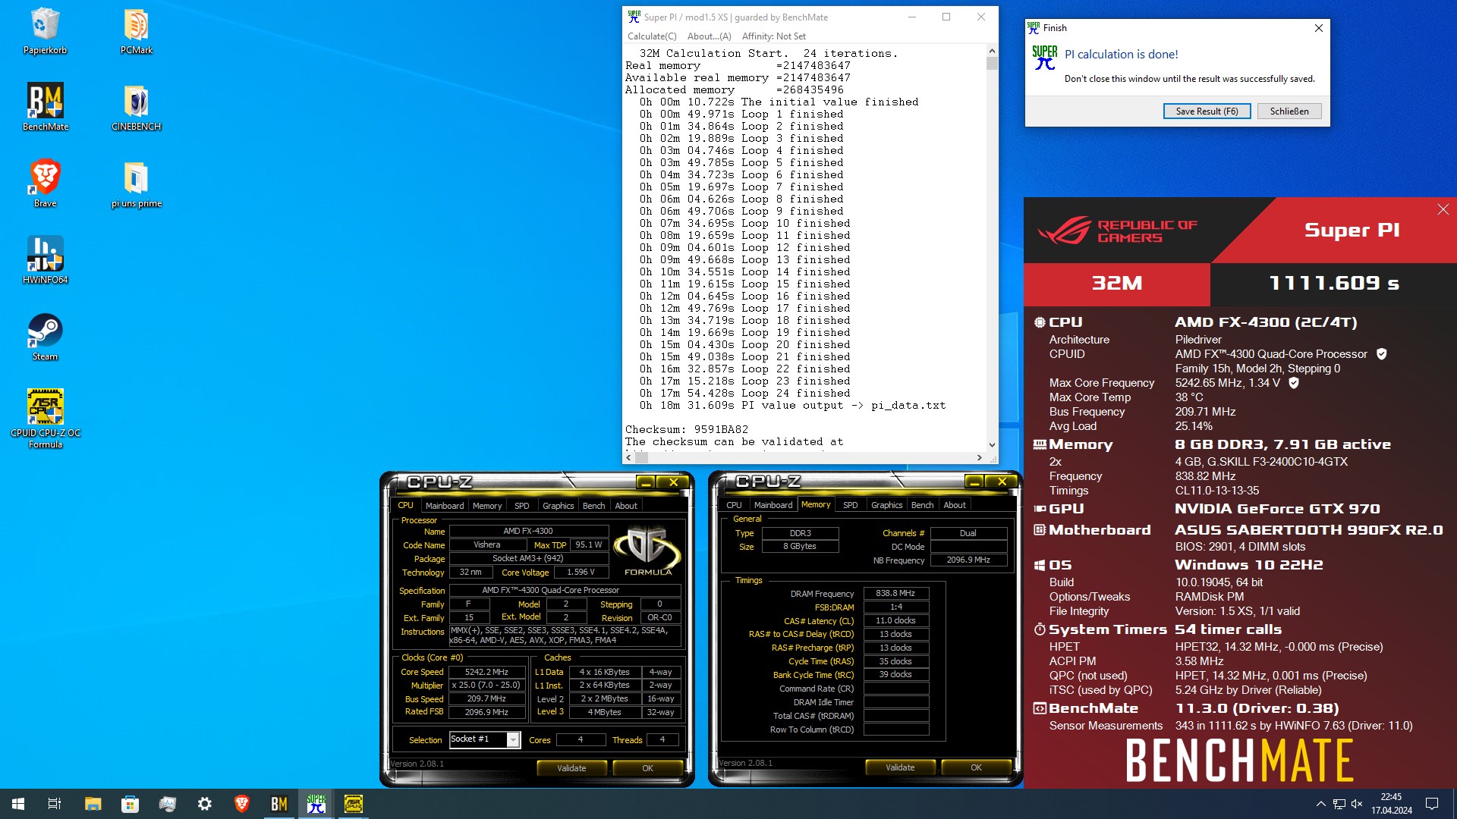This screenshot has height=819, width=1457.
Task: Open the 'pi uns prime' folder icon
Action: [x=137, y=184]
